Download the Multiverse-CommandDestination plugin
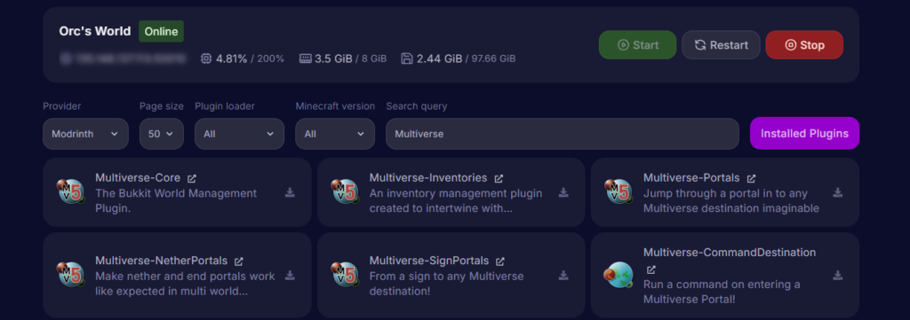This screenshot has width=910, height=320. click(837, 276)
